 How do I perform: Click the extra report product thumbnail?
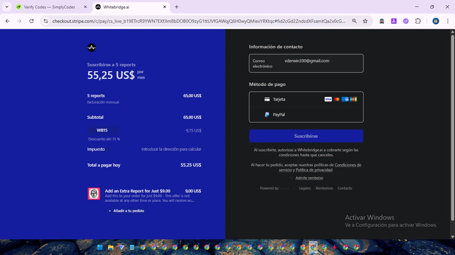coord(94,194)
